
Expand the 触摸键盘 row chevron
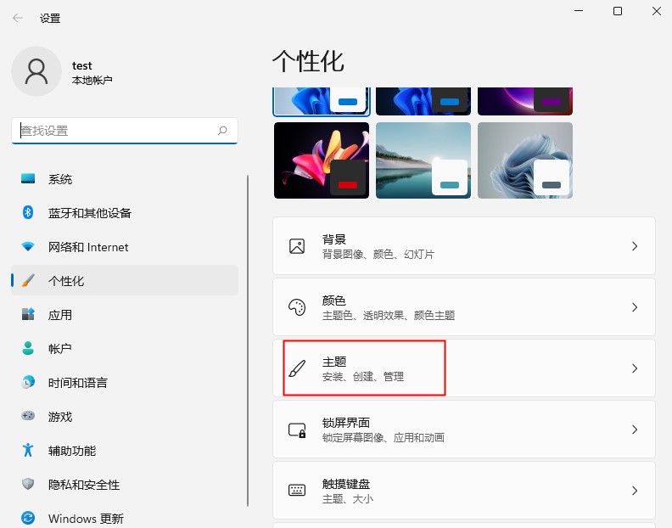635,491
